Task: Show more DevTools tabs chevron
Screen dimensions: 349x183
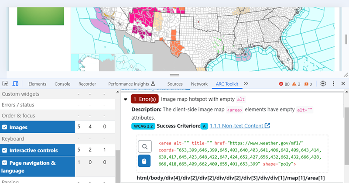Action: (x=246, y=83)
